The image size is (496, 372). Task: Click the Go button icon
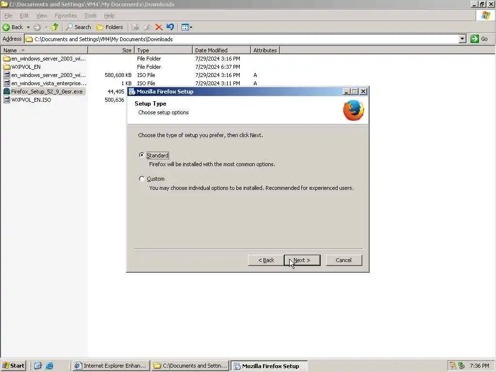[x=474, y=39]
